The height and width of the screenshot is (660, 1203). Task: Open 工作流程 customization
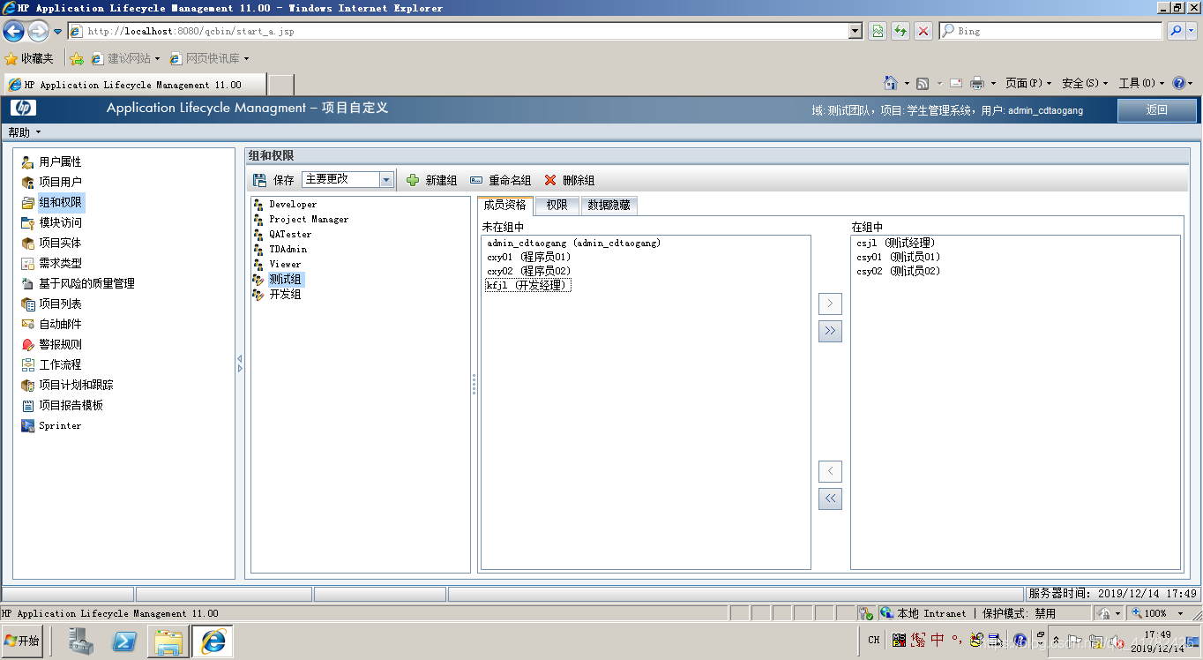click(x=60, y=364)
